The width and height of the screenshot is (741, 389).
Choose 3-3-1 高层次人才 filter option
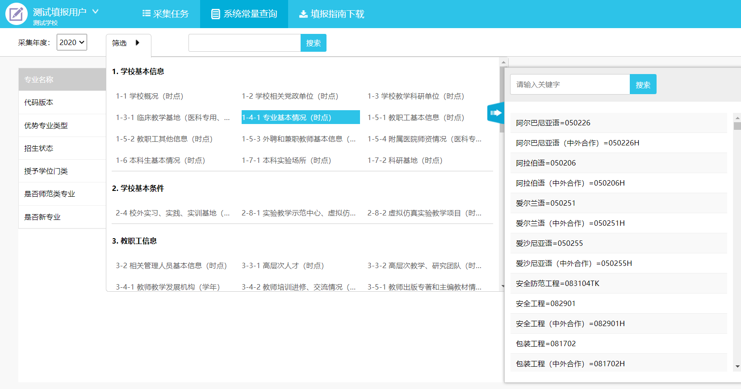pos(283,265)
